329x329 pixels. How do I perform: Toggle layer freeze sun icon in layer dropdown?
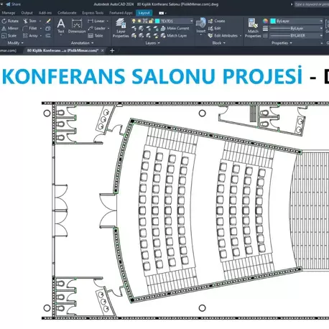point(139,21)
